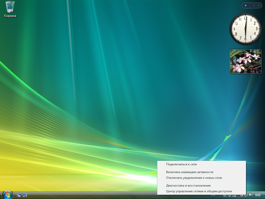This screenshot has height=199, width=265.
Task: Click the Show desktop Quick Launch icon
Action: 25,195
